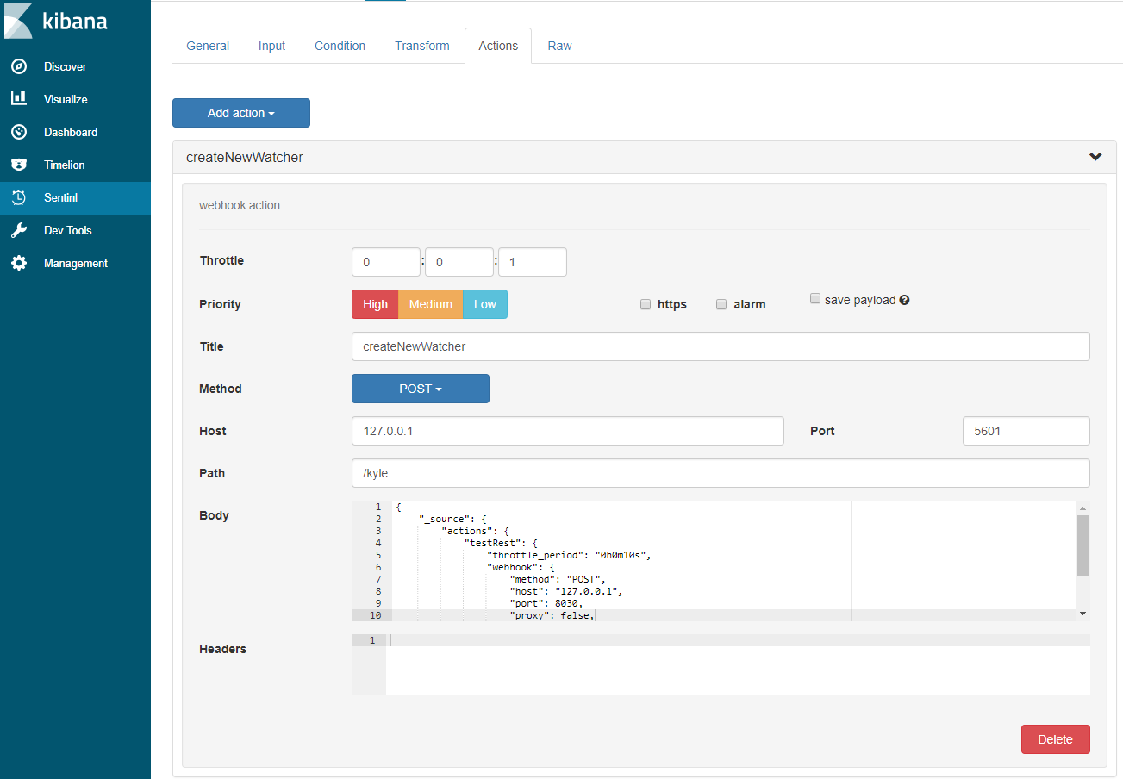Switch to the Transform tab
Viewport: 1123px width, 779px height.
[x=422, y=46]
